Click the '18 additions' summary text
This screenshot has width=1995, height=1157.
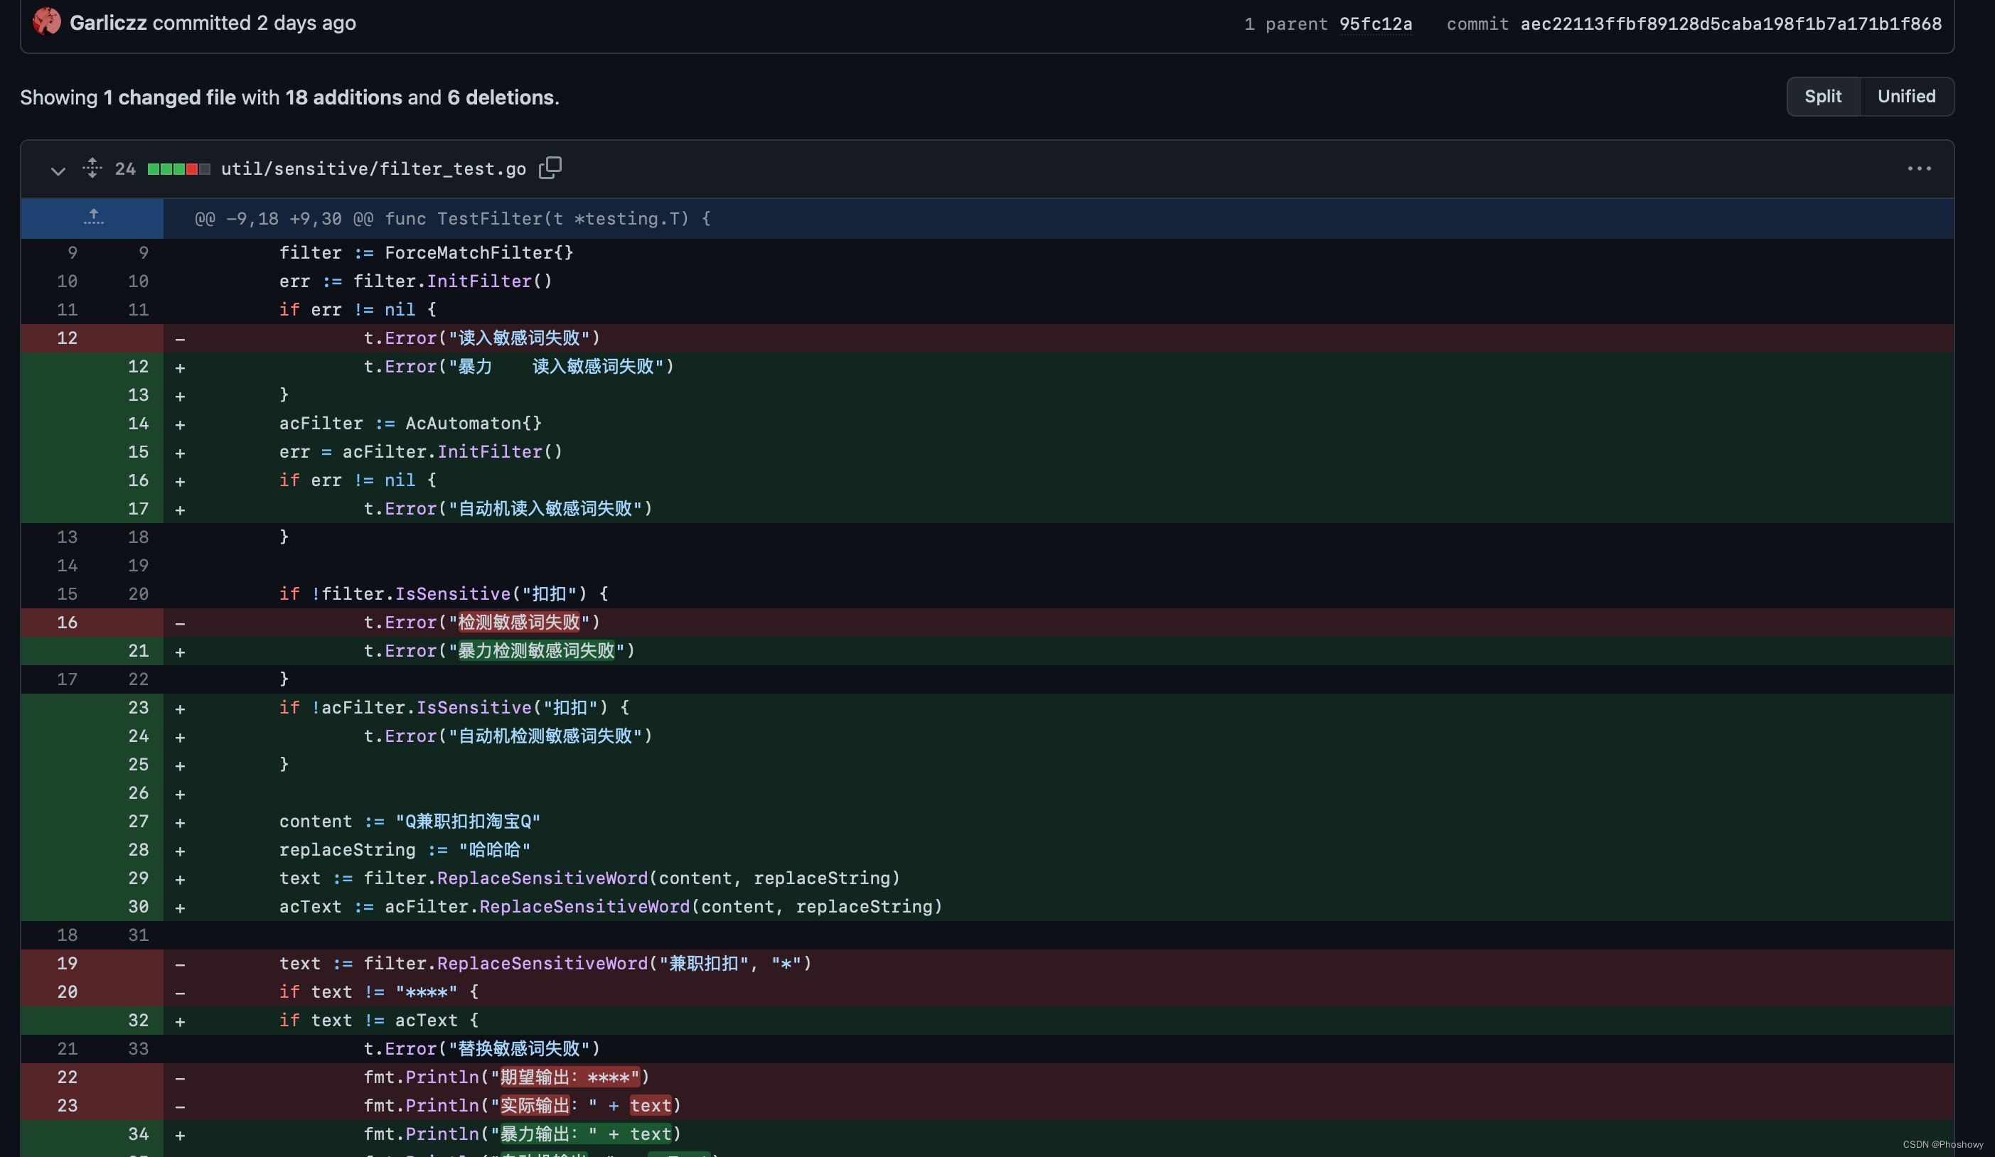(343, 97)
